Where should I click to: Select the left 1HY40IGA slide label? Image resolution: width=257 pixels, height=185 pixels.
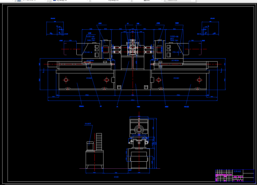pyautogui.click(x=90, y=61)
